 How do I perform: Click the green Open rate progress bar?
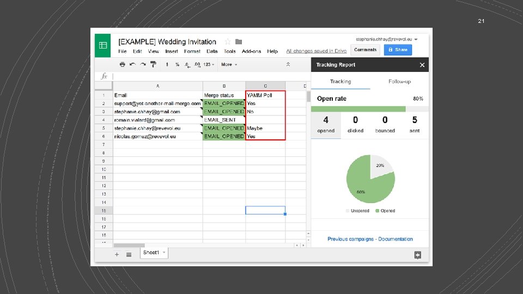358,109
